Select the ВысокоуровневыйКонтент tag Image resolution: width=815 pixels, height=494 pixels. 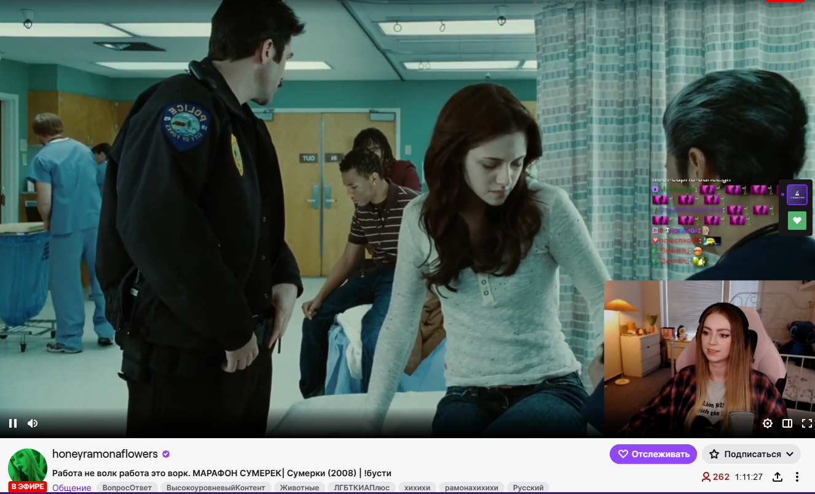[x=215, y=488]
